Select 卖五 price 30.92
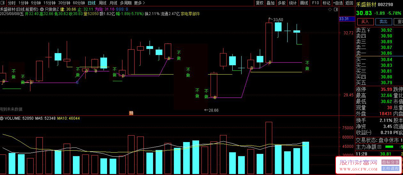This screenshot has height=175, width=403. pos(386,30)
